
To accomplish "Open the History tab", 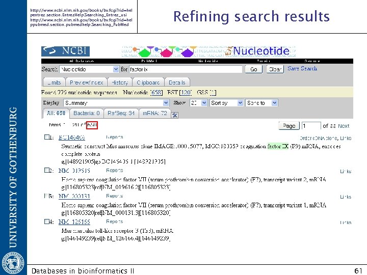I will coord(120,82).
